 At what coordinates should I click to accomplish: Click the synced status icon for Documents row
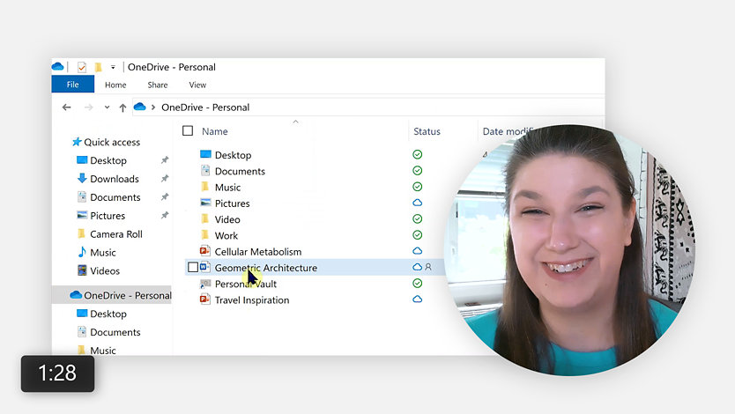pos(417,171)
